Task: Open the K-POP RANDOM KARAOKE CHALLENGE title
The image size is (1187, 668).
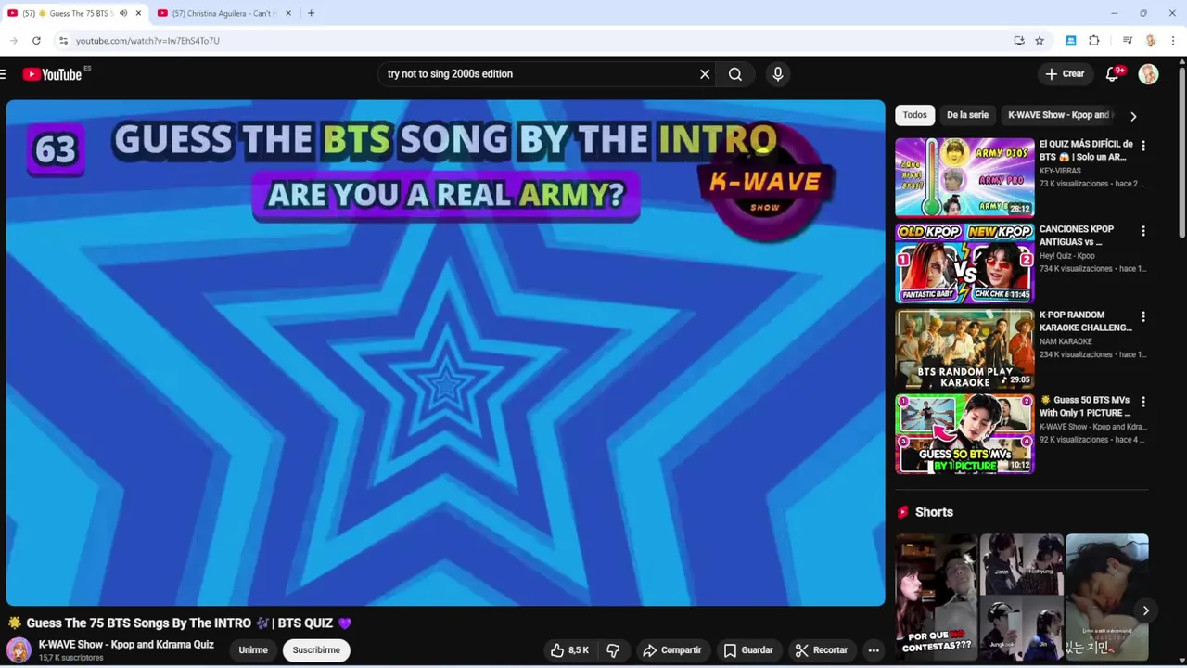Action: click(x=1086, y=321)
